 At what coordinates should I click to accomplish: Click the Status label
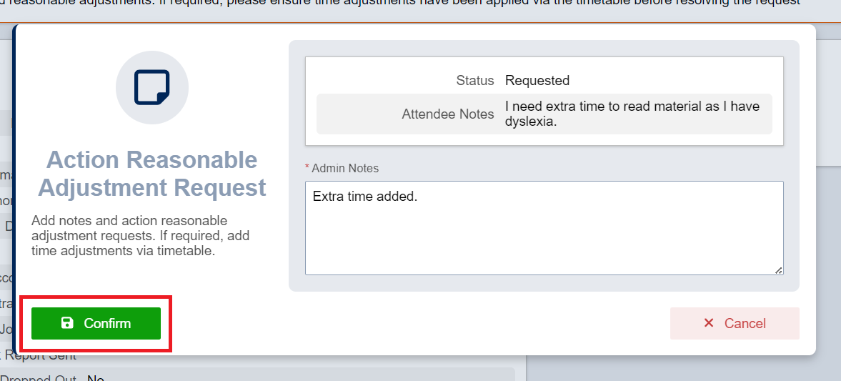click(475, 81)
